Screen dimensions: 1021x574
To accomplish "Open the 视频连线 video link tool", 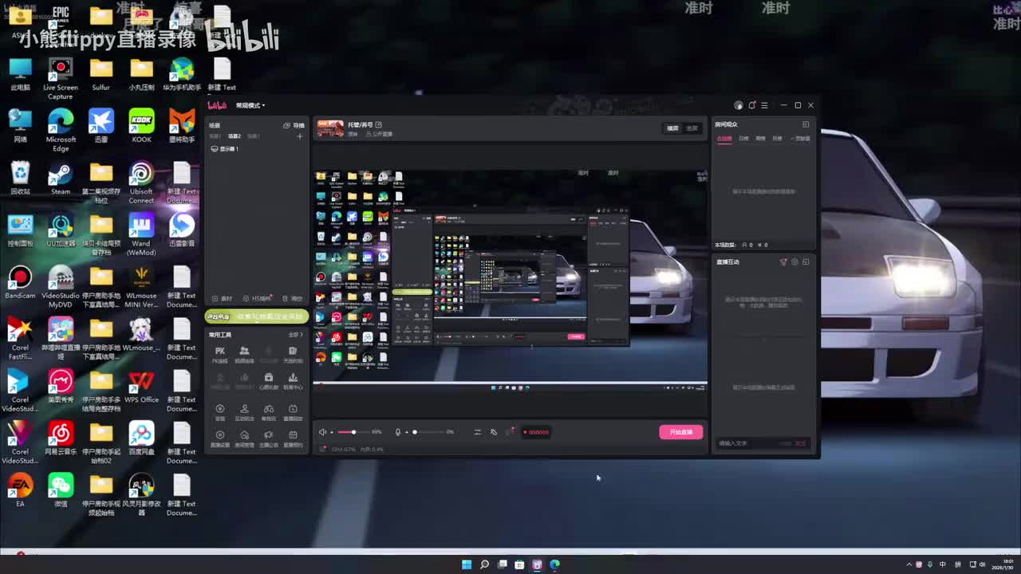I will point(244,355).
